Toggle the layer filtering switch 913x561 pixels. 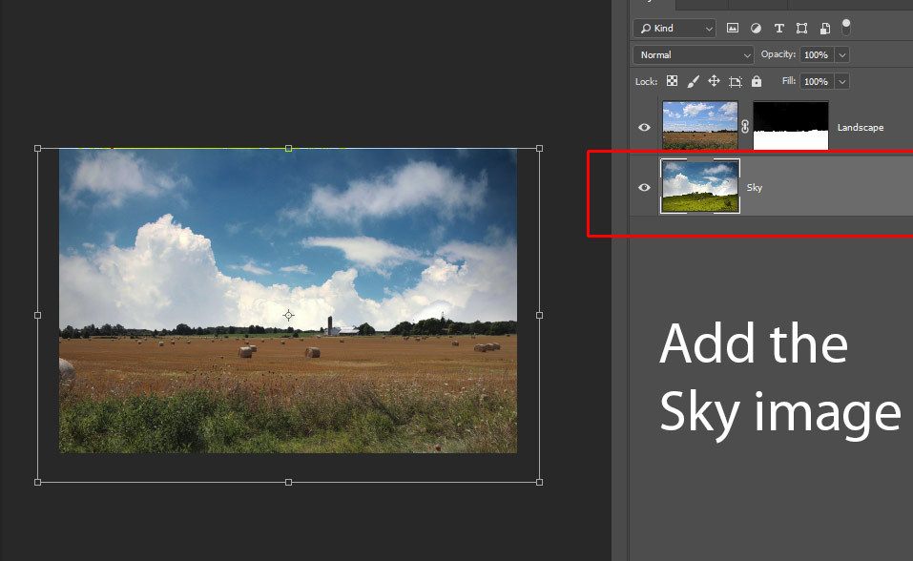point(846,27)
